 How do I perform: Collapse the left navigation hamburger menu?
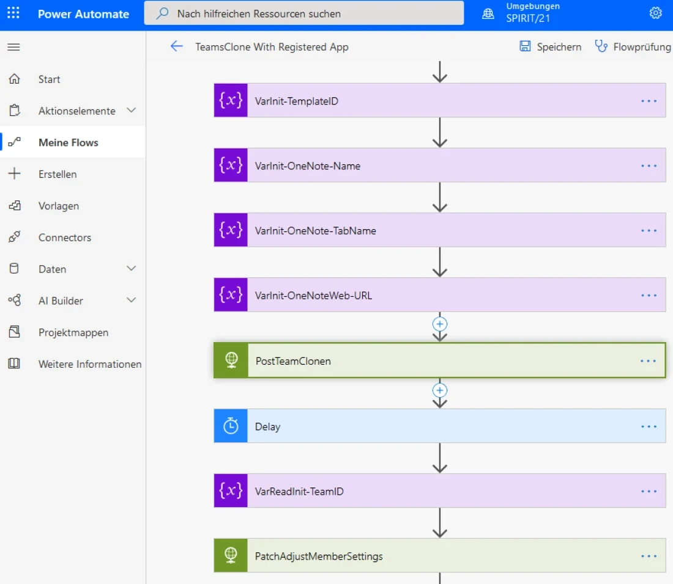click(13, 47)
